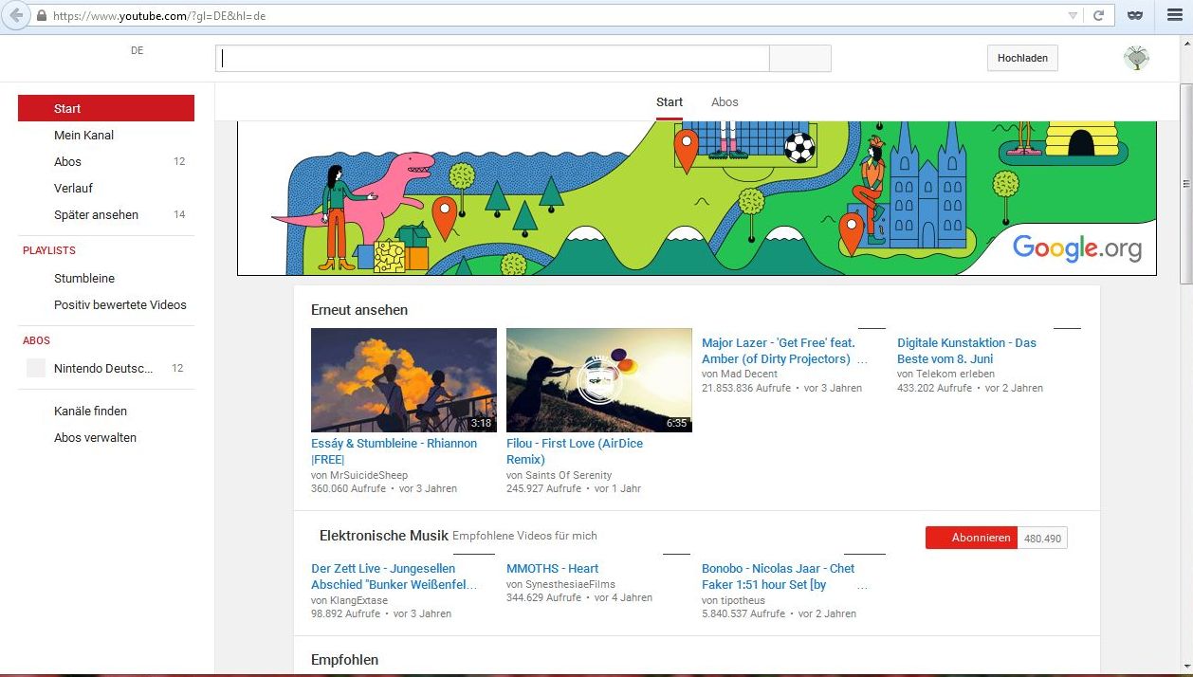Select Start in the left sidebar
Image resolution: width=1193 pixels, height=677 pixels.
click(106, 108)
